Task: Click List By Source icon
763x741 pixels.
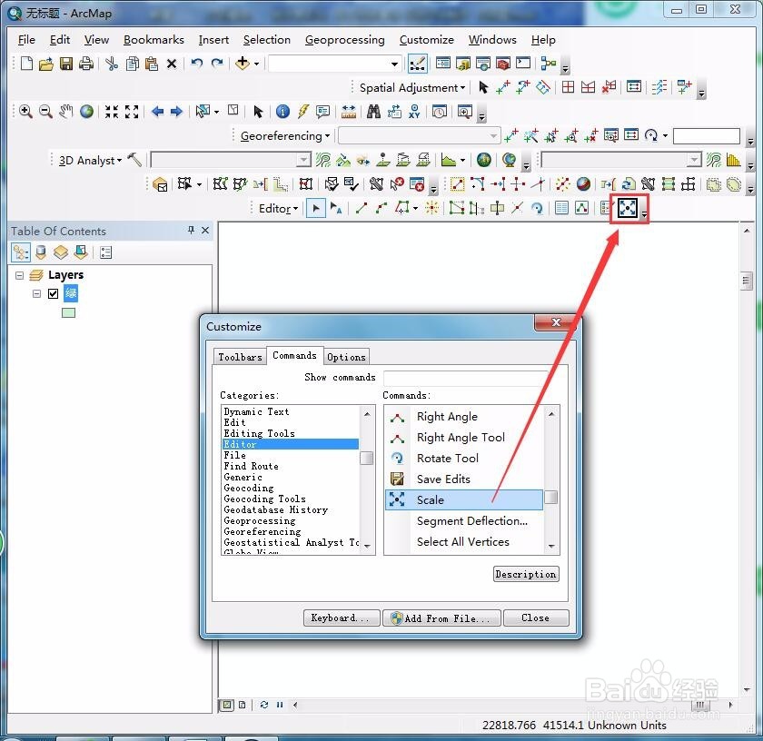Action: (41, 252)
